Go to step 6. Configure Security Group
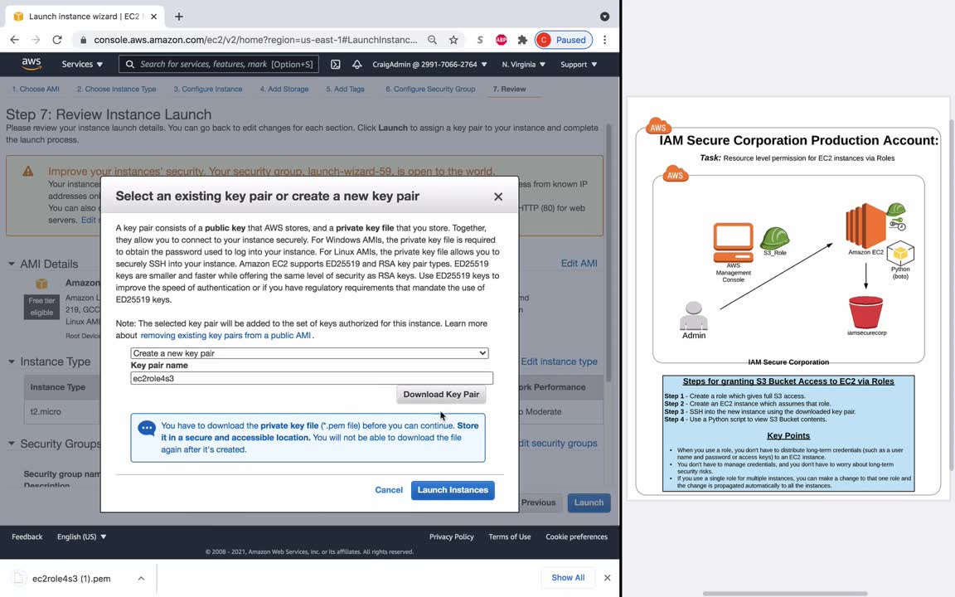Viewport: 955px width, 597px height. point(430,89)
